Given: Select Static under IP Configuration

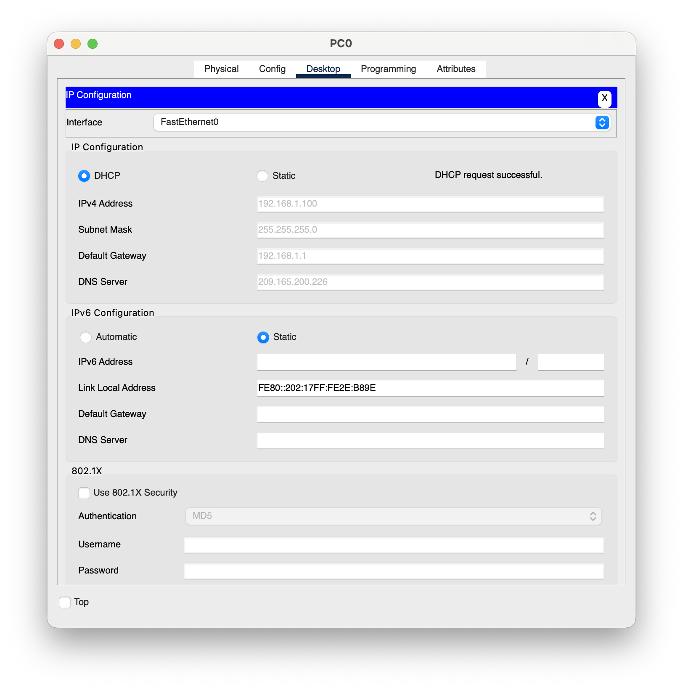Looking at the screenshot, I should (x=262, y=176).
